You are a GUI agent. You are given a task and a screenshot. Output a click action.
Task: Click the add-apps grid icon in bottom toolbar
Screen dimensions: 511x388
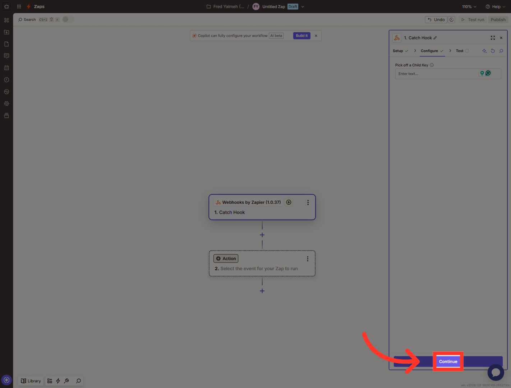click(x=50, y=381)
